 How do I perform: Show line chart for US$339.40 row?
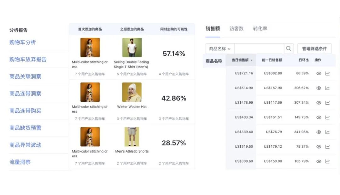tap(327, 132)
